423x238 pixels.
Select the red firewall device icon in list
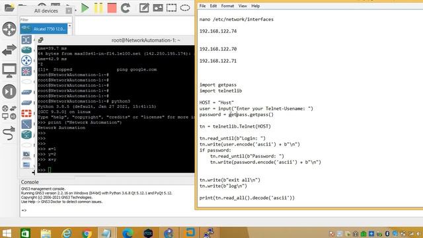tap(26, 113)
